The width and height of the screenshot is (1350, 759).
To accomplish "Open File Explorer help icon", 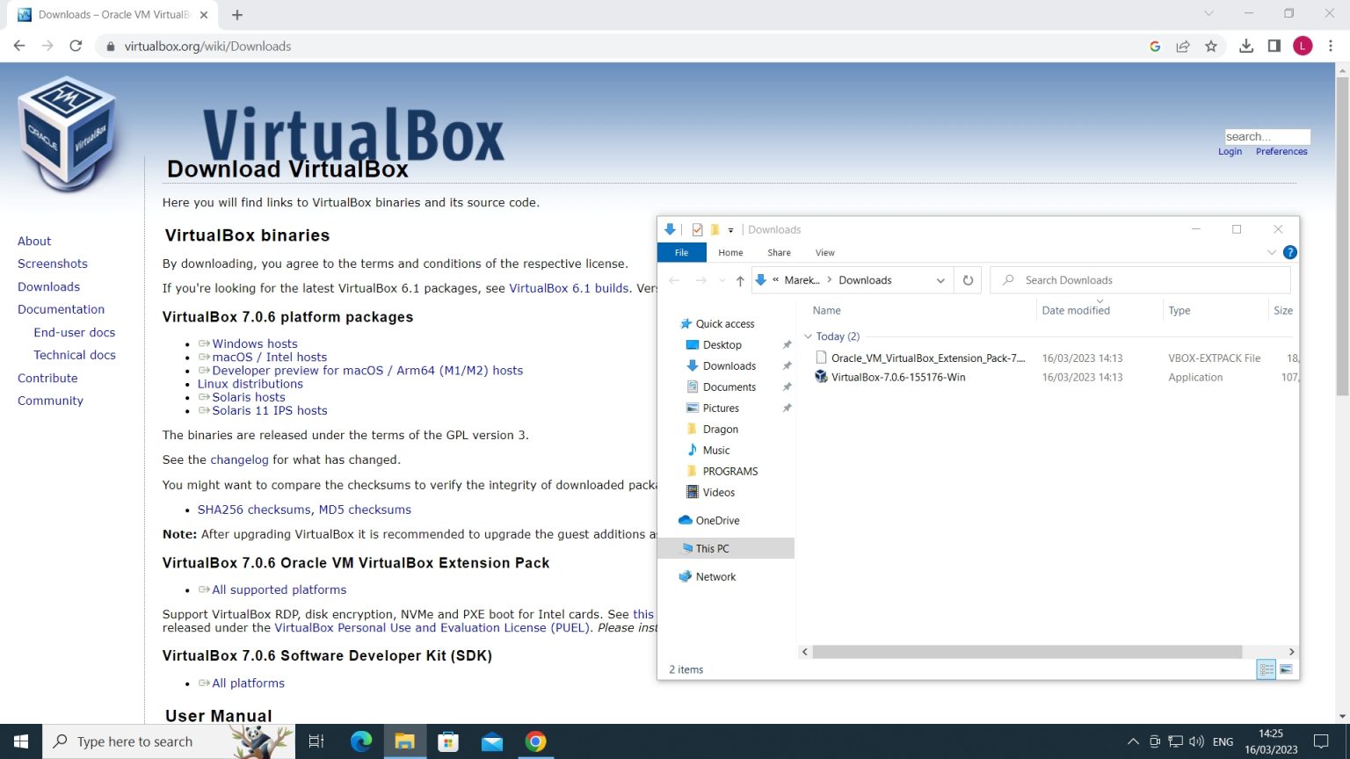I will (1289, 253).
